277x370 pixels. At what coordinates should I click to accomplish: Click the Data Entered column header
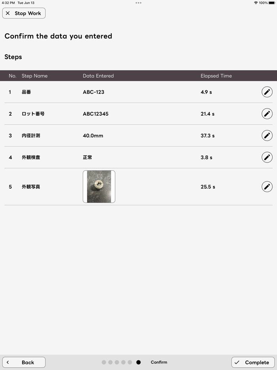tap(98, 76)
